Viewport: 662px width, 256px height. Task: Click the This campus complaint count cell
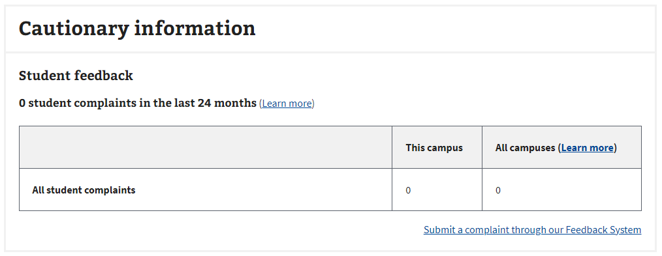coord(437,190)
